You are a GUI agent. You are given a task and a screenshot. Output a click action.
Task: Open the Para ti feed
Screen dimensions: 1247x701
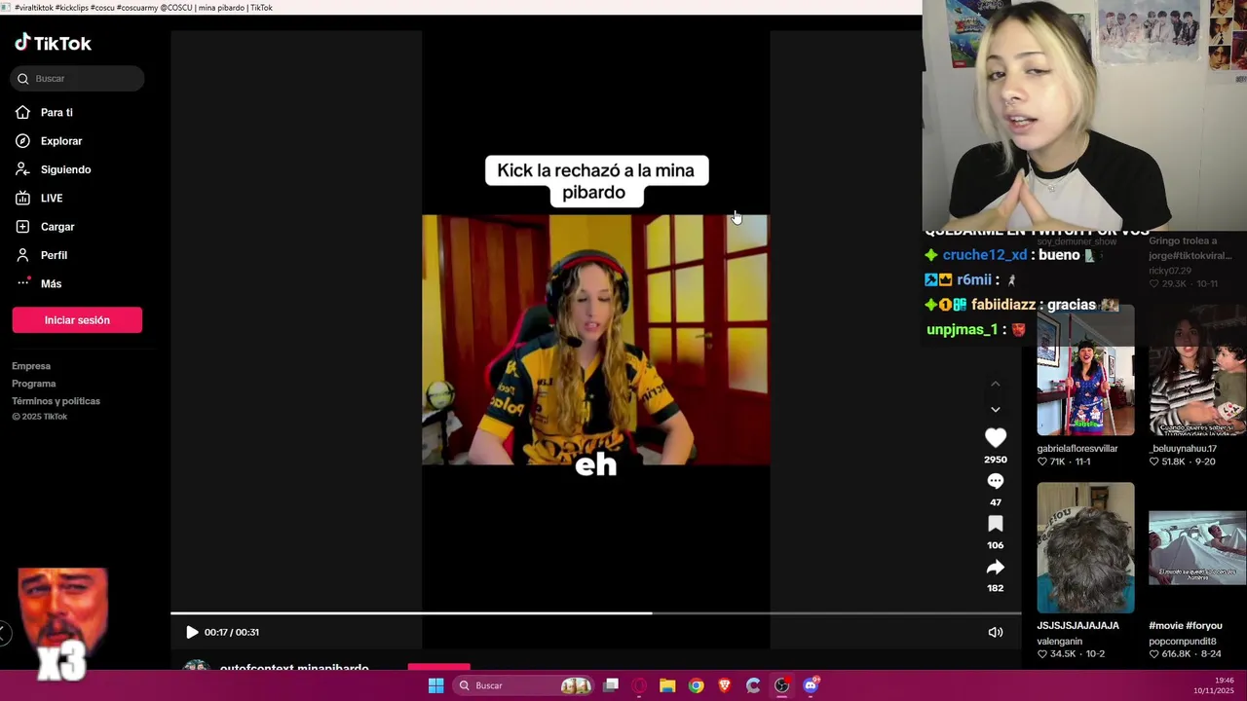[57, 113]
